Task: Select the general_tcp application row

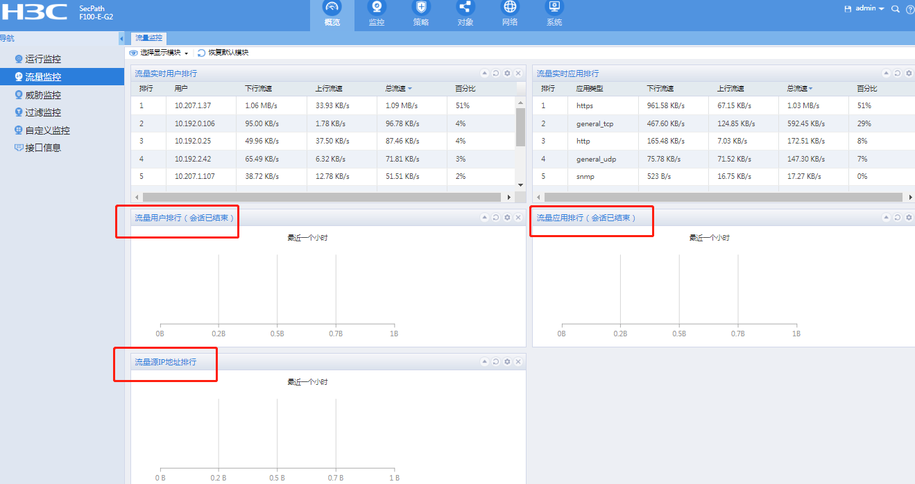Action: pyautogui.click(x=724, y=123)
